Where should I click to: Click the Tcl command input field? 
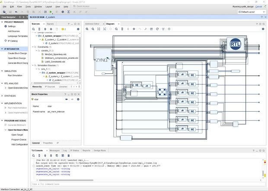pos(130,184)
